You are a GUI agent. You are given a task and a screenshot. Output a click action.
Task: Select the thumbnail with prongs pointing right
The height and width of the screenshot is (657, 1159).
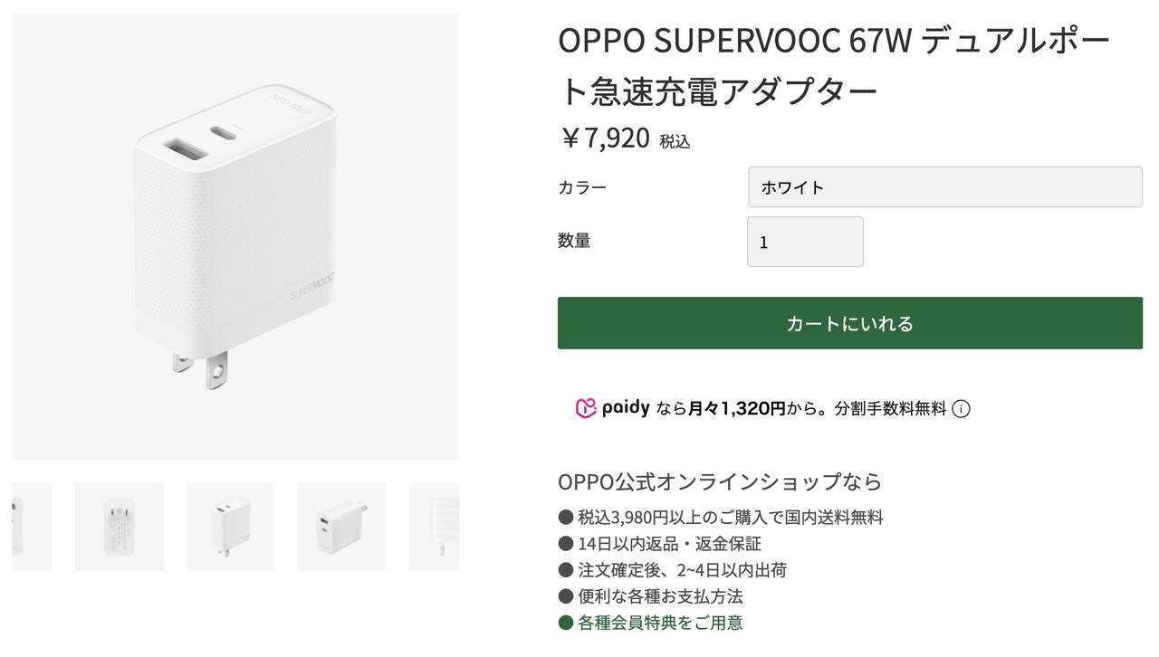(x=341, y=527)
